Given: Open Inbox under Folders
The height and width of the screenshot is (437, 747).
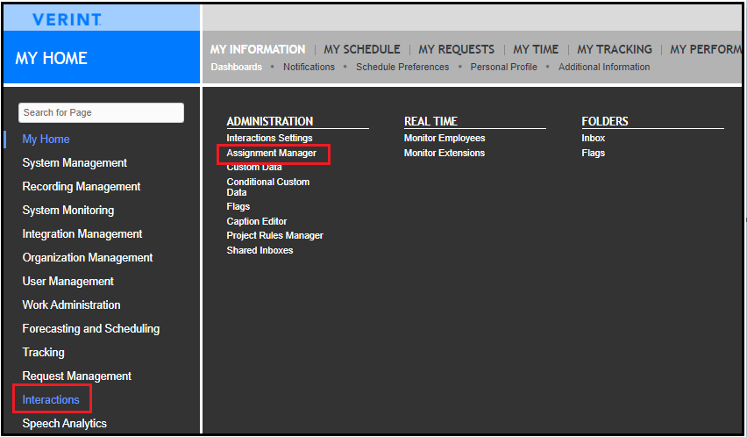Looking at the screenshot, I should pos(593,138).
